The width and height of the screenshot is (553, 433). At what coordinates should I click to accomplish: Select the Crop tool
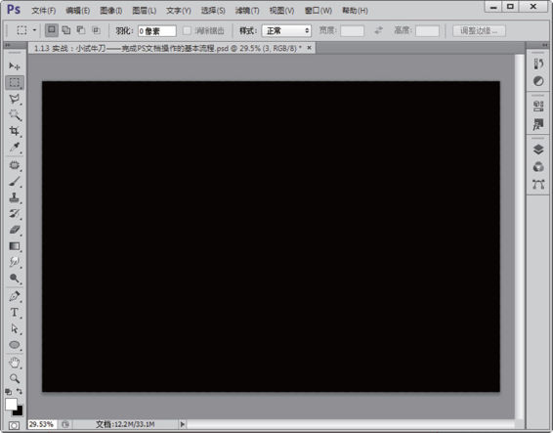coord(15,131)
